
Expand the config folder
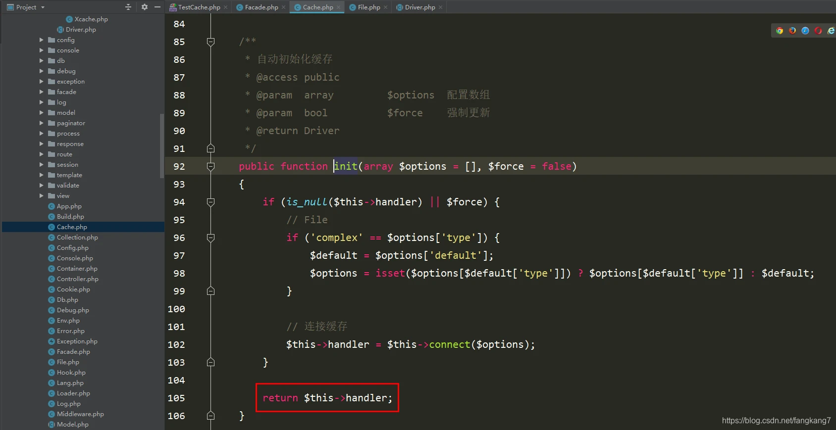coord(42,40)
